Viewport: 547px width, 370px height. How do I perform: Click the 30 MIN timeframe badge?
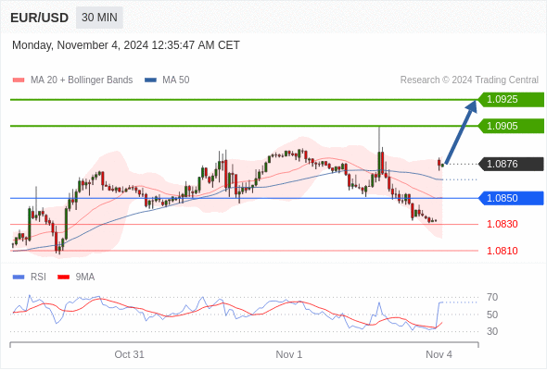click(x=99, y=18)
